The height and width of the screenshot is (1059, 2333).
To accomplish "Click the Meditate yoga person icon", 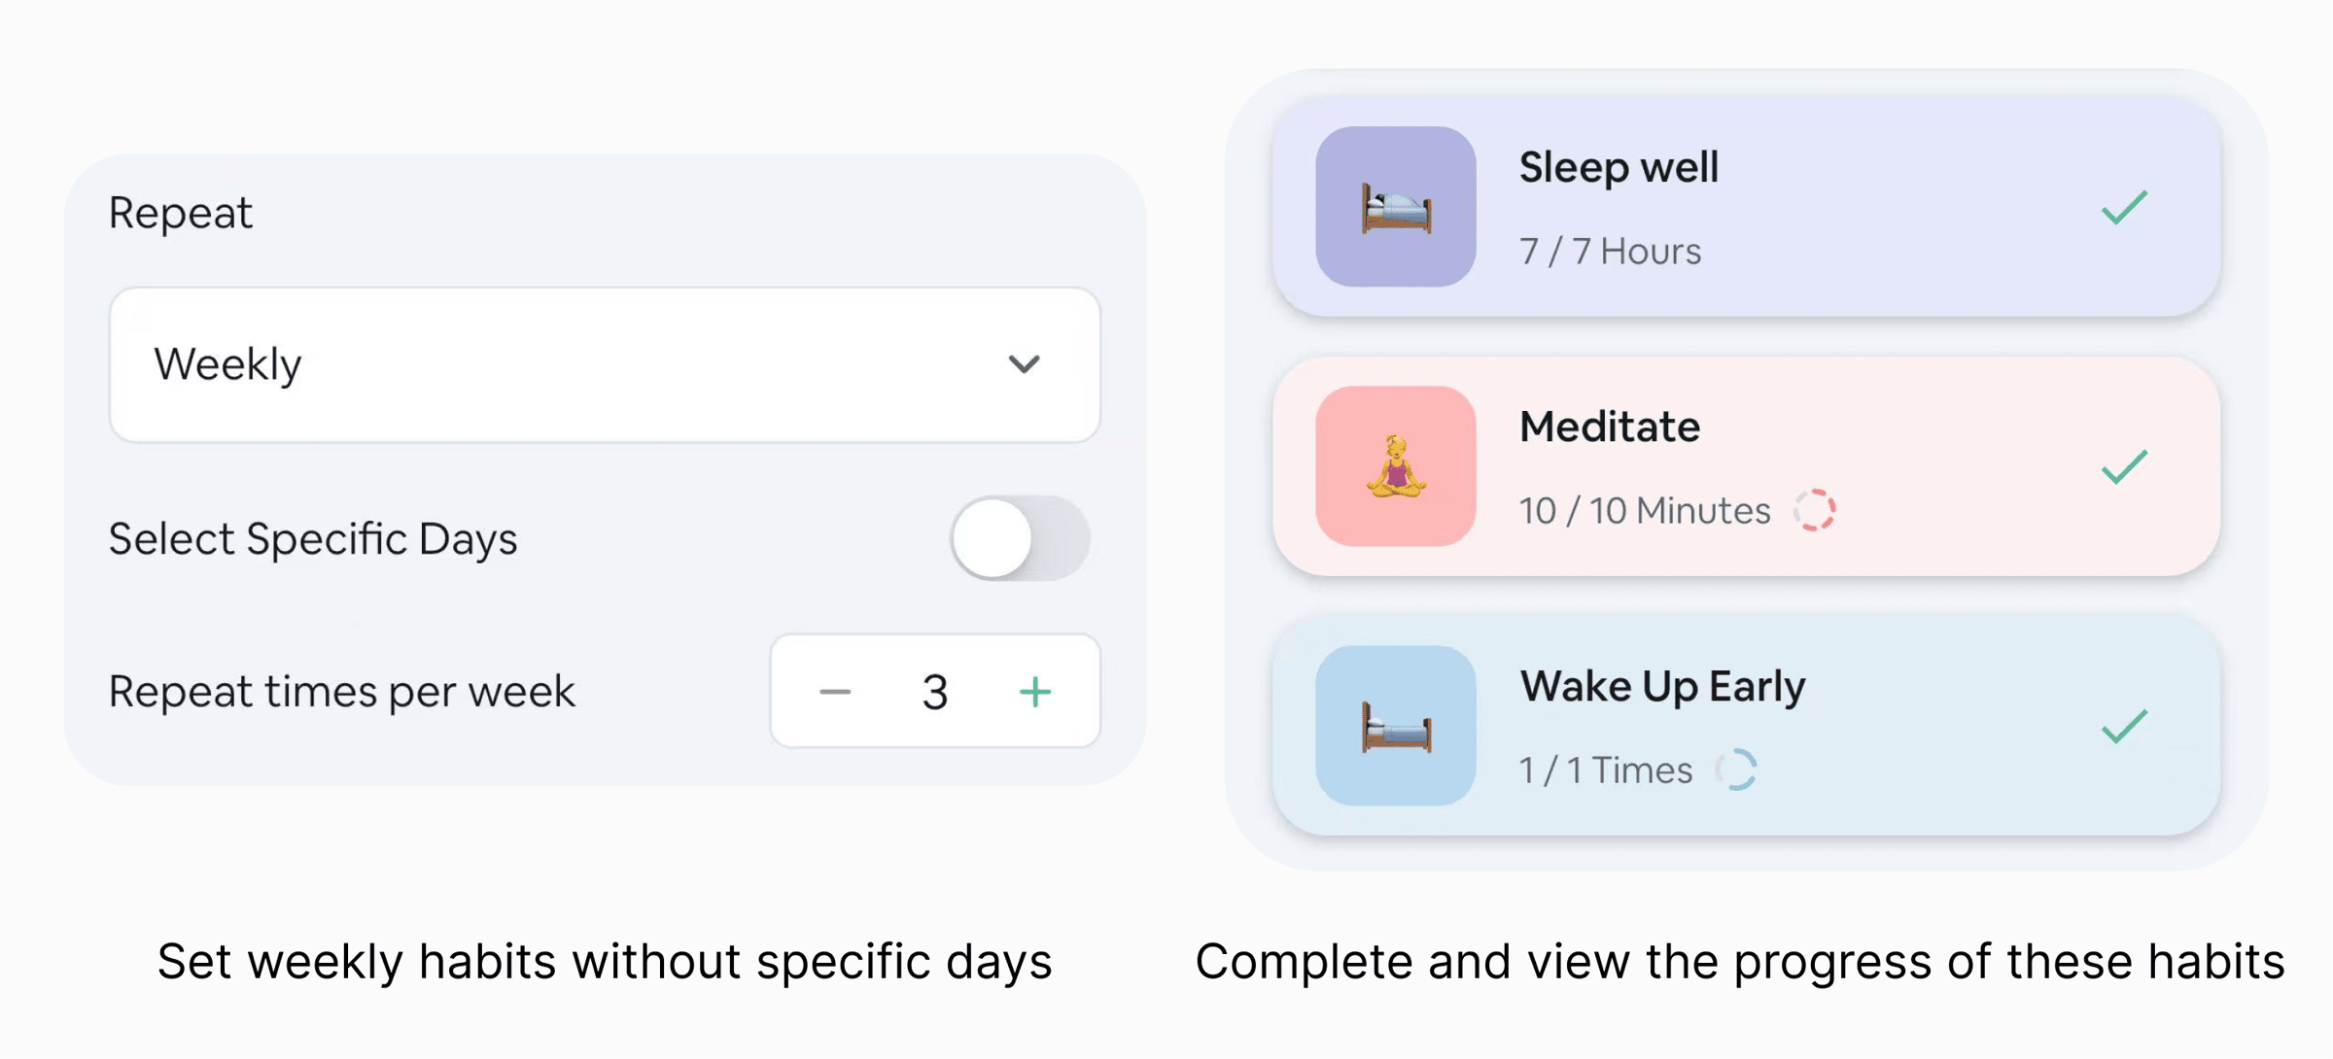I will pos(1396,466).
